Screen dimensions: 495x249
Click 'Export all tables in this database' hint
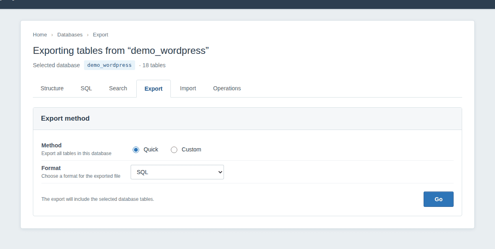[x=76, y=153]
